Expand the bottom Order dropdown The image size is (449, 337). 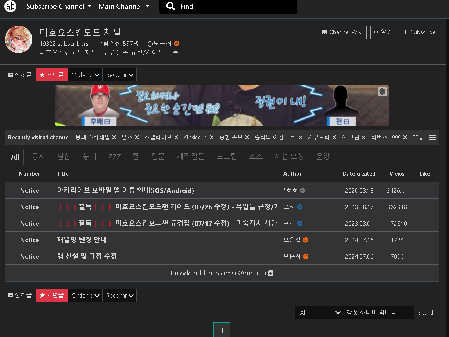pyautogui.click(x=85, y=296)
